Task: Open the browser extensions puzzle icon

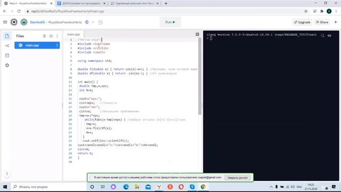Action: [x=322, y=11]
